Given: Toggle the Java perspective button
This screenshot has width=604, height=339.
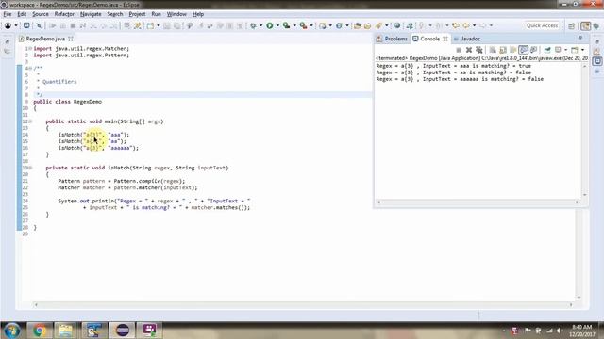Looking at the screenshot, I should pyautogui.click(x=585, y=25).
